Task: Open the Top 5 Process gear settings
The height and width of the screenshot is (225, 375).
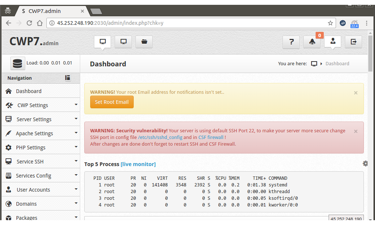Action: point(365,163)
